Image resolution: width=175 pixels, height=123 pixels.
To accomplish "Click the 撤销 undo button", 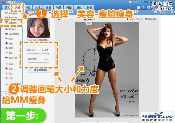I will click(x=130, y=19).
